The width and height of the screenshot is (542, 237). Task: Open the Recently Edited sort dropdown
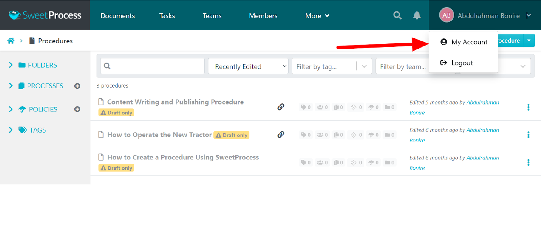[248, 66]
